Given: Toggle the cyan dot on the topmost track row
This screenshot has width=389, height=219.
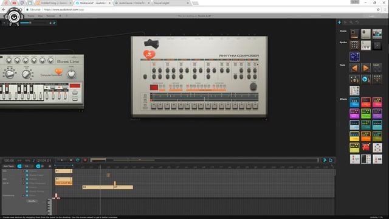Looking at the screenshot, I should point(27,171).
